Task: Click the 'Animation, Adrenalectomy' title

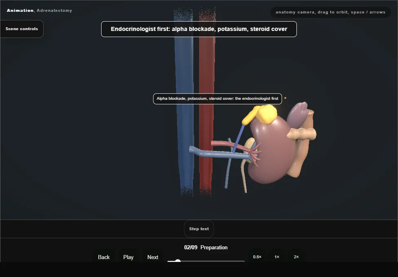Action: point(39,11)
